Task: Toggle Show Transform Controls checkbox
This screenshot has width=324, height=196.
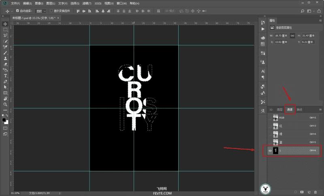Action: click(x=51, y=11)
